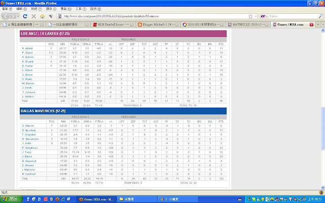Reload the page with the refresh icon
325x203 pixels.
pyautogui.click(x=25, y=16)
